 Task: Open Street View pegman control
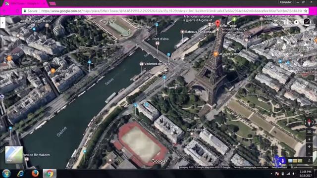283,161
